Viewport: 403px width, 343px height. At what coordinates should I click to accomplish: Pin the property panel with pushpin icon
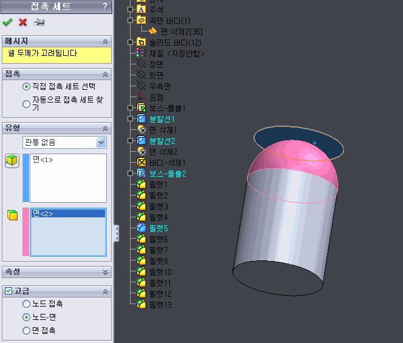(x=39, y=22)
